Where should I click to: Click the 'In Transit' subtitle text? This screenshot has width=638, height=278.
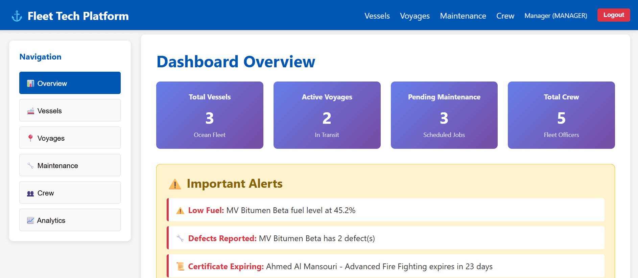327,135
